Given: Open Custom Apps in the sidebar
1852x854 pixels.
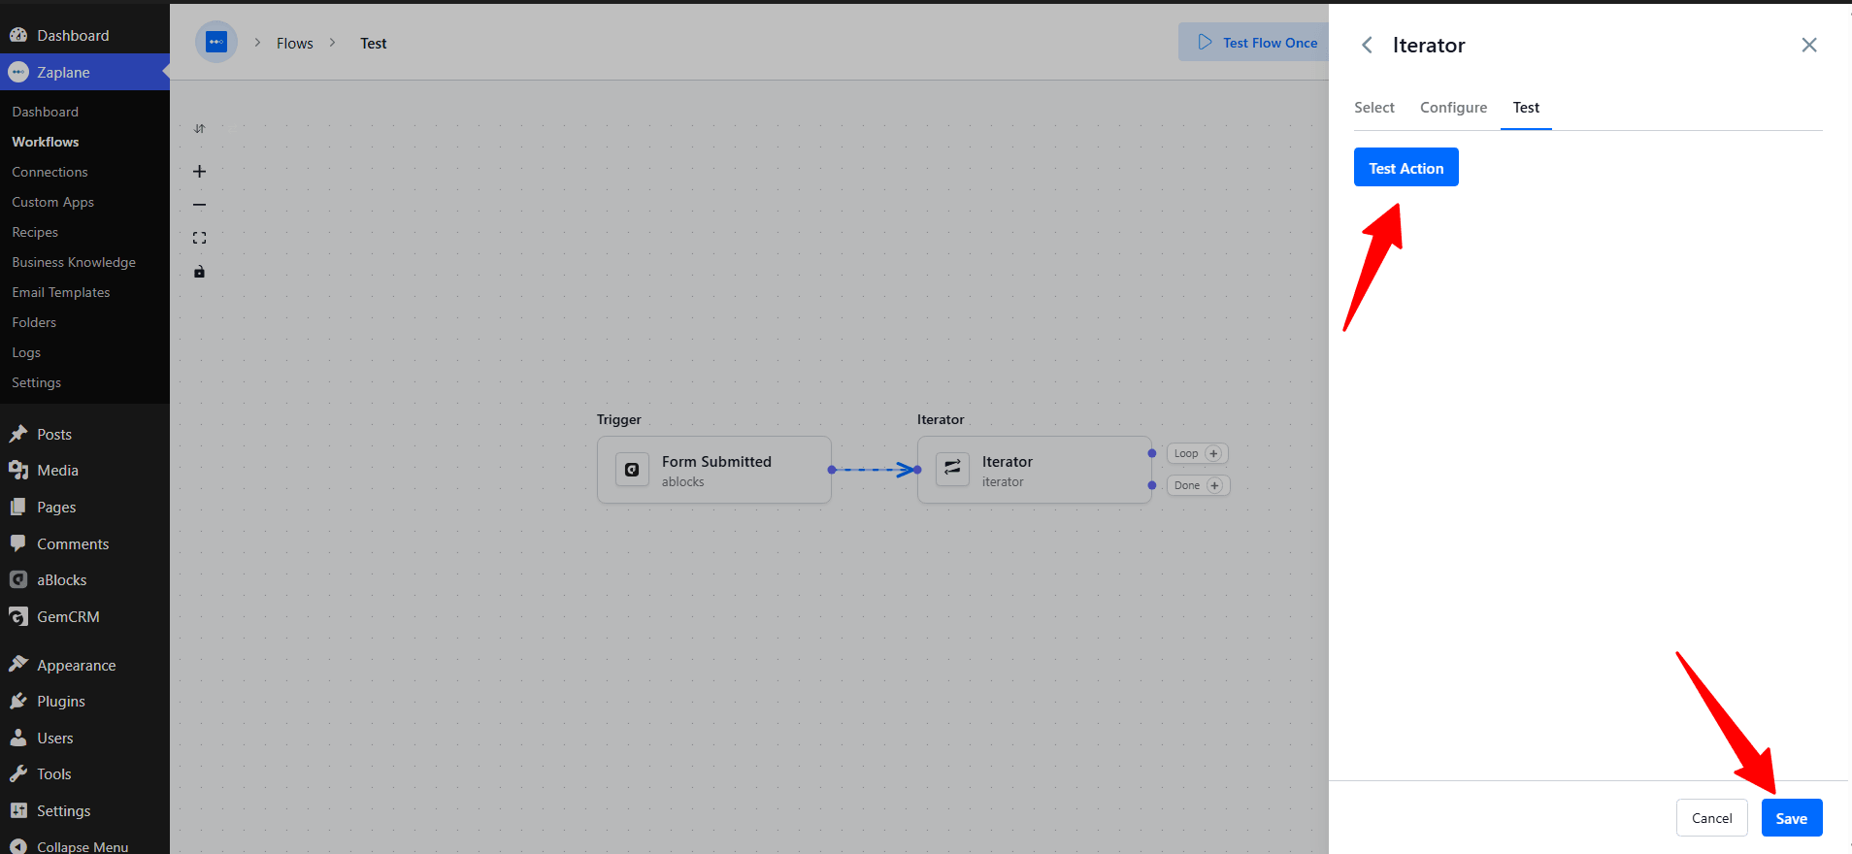Looking at the screenshot, I should (x=52, y=202).
